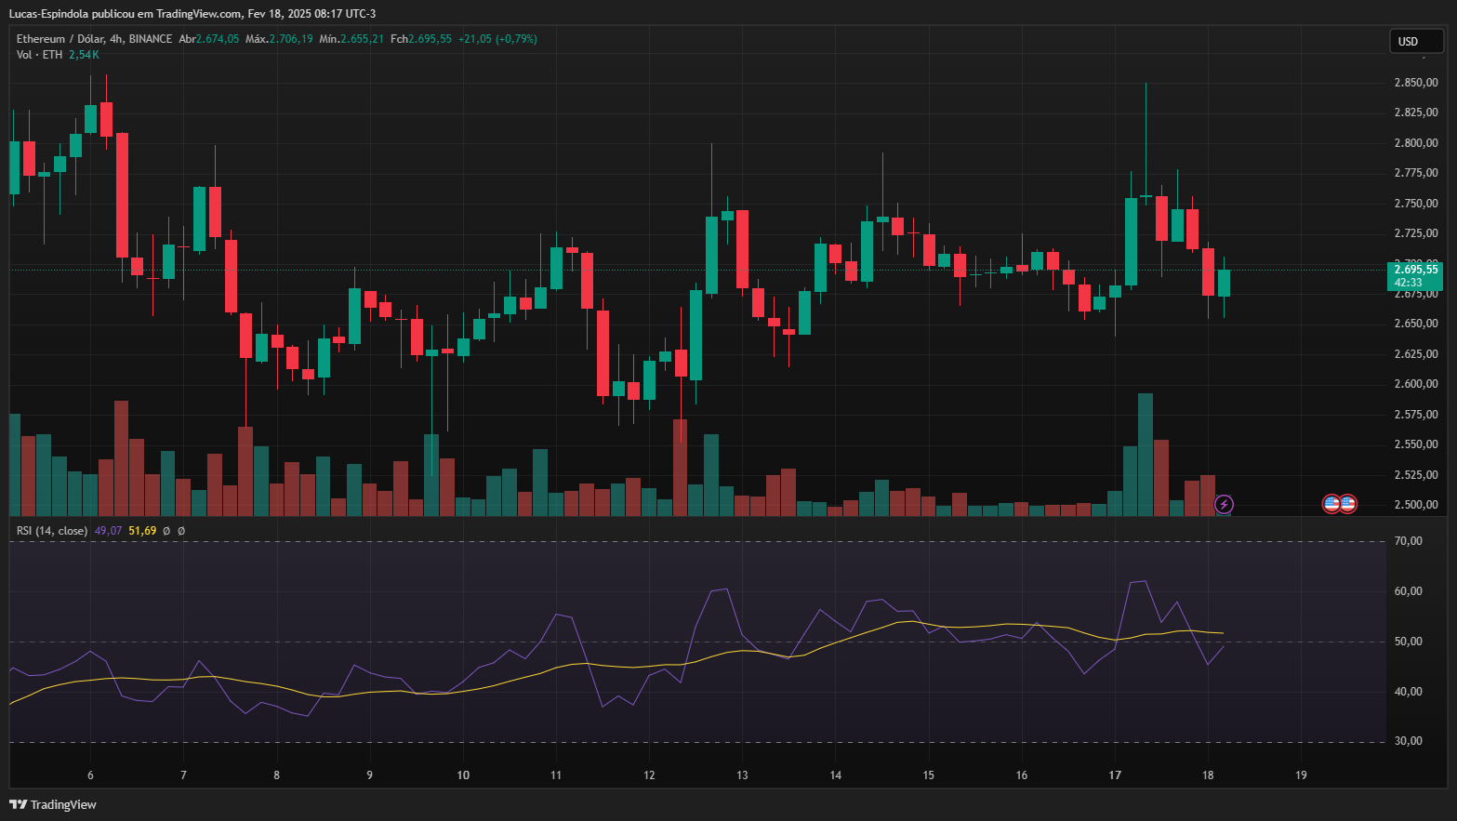Click the left US flag event marker
The height and width of the screenshot is (821, 1457).
click(1331, 504)
